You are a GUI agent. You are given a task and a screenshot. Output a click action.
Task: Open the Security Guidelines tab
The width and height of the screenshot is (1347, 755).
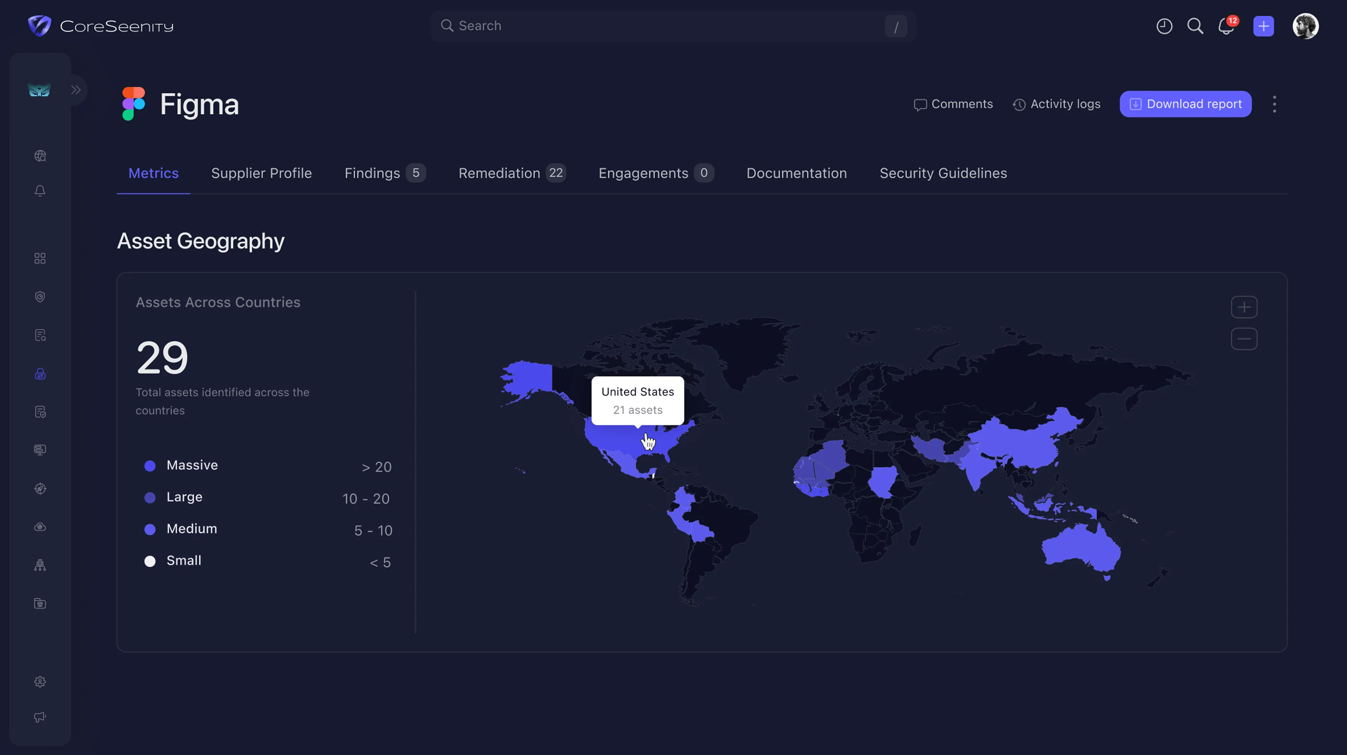tap(943, 173)
